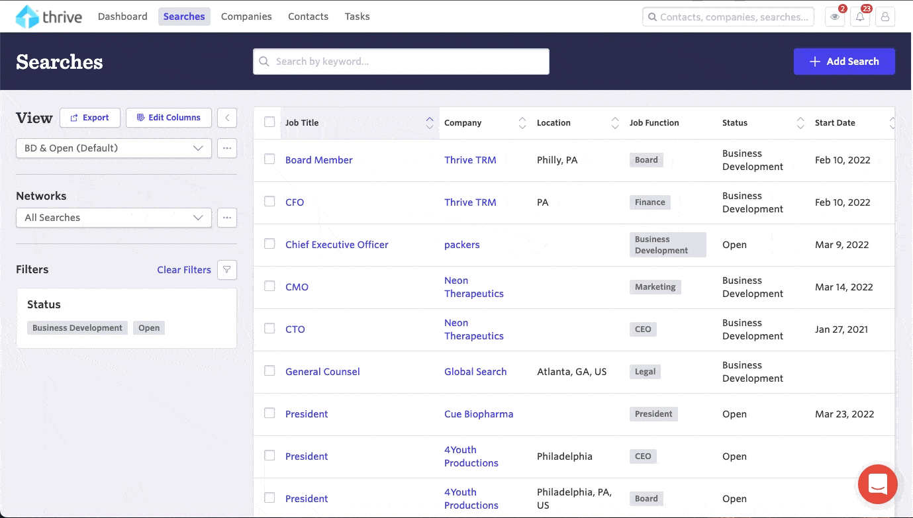Open the Cue Biopharma company link

(479, 414)
